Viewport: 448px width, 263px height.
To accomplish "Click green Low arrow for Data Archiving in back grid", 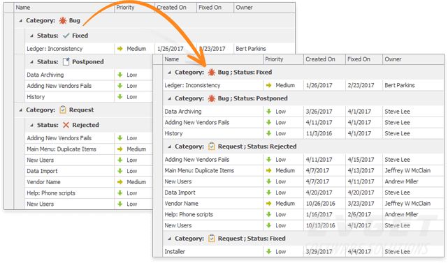I will (x=120, y=75).
